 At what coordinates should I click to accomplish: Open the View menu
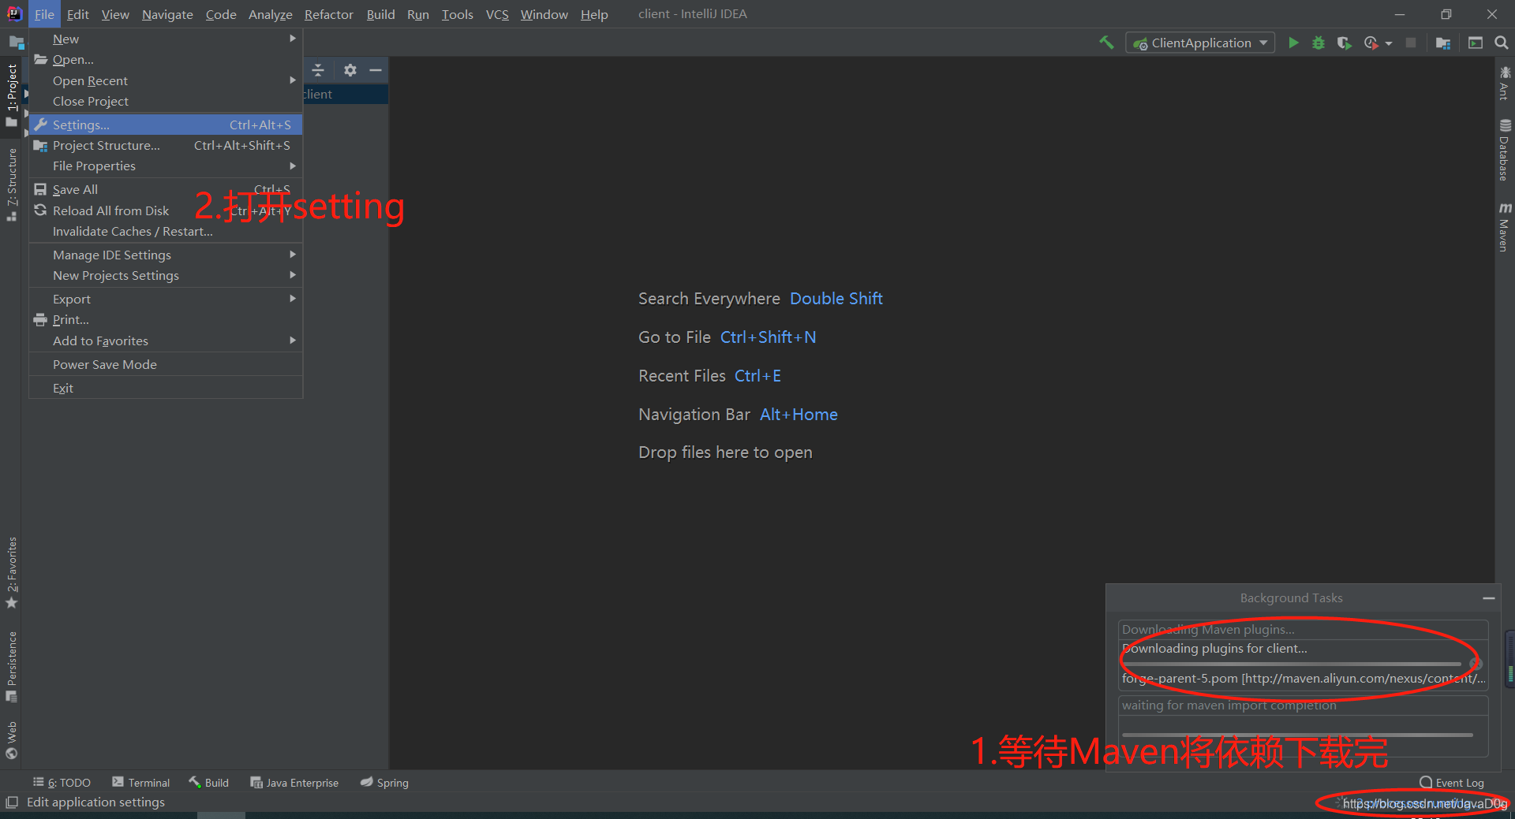pos(115,14)
